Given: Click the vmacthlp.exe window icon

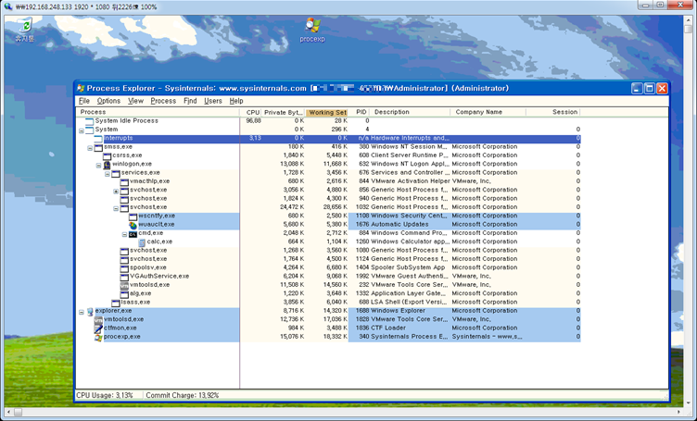Looking at the screenshot, I should coord(124,182).
